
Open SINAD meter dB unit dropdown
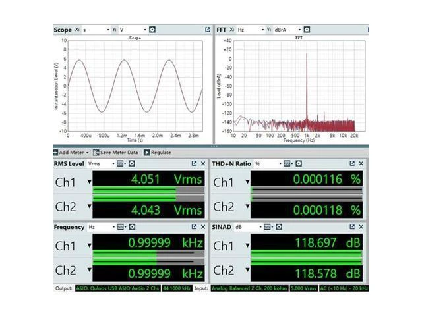pos(249,227)
